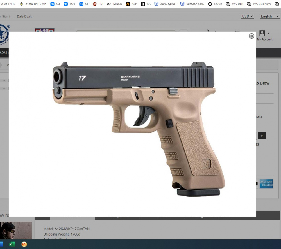
Task: Close the enlarged product image popup
Action: 251,36
